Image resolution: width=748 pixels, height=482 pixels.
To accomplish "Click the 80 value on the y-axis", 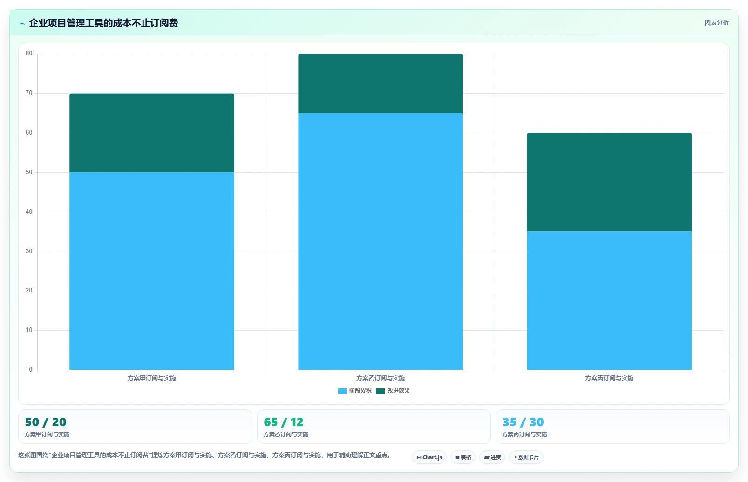I will click(29, 54).
